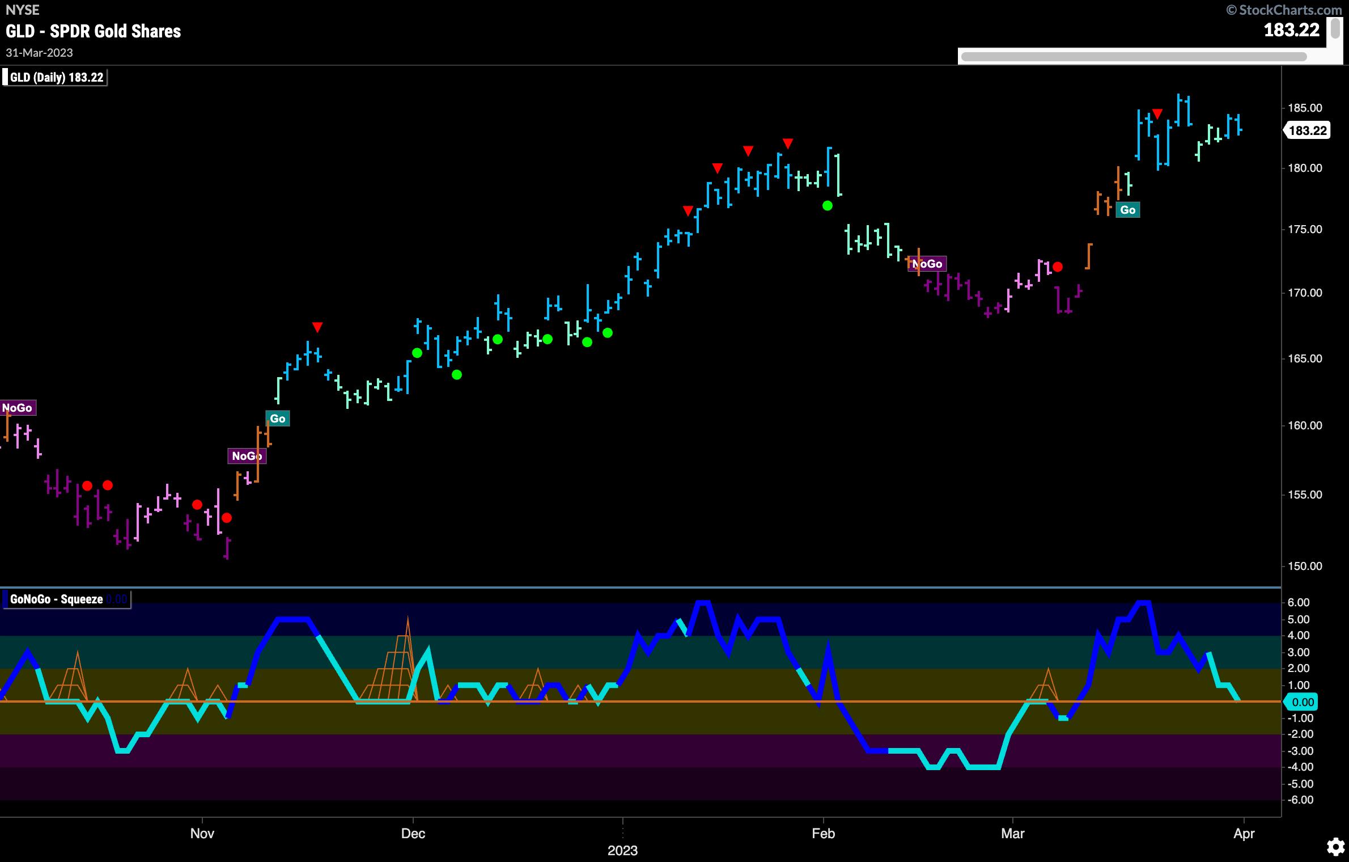Click the green dot below early February bar
The height and width of the screenshot is (862, 1349).
tap(828, 206)
